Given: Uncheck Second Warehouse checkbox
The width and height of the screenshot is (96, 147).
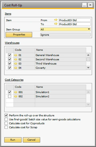Looking at the screenshot, I should pyautogui.click(x=10, y=59).
